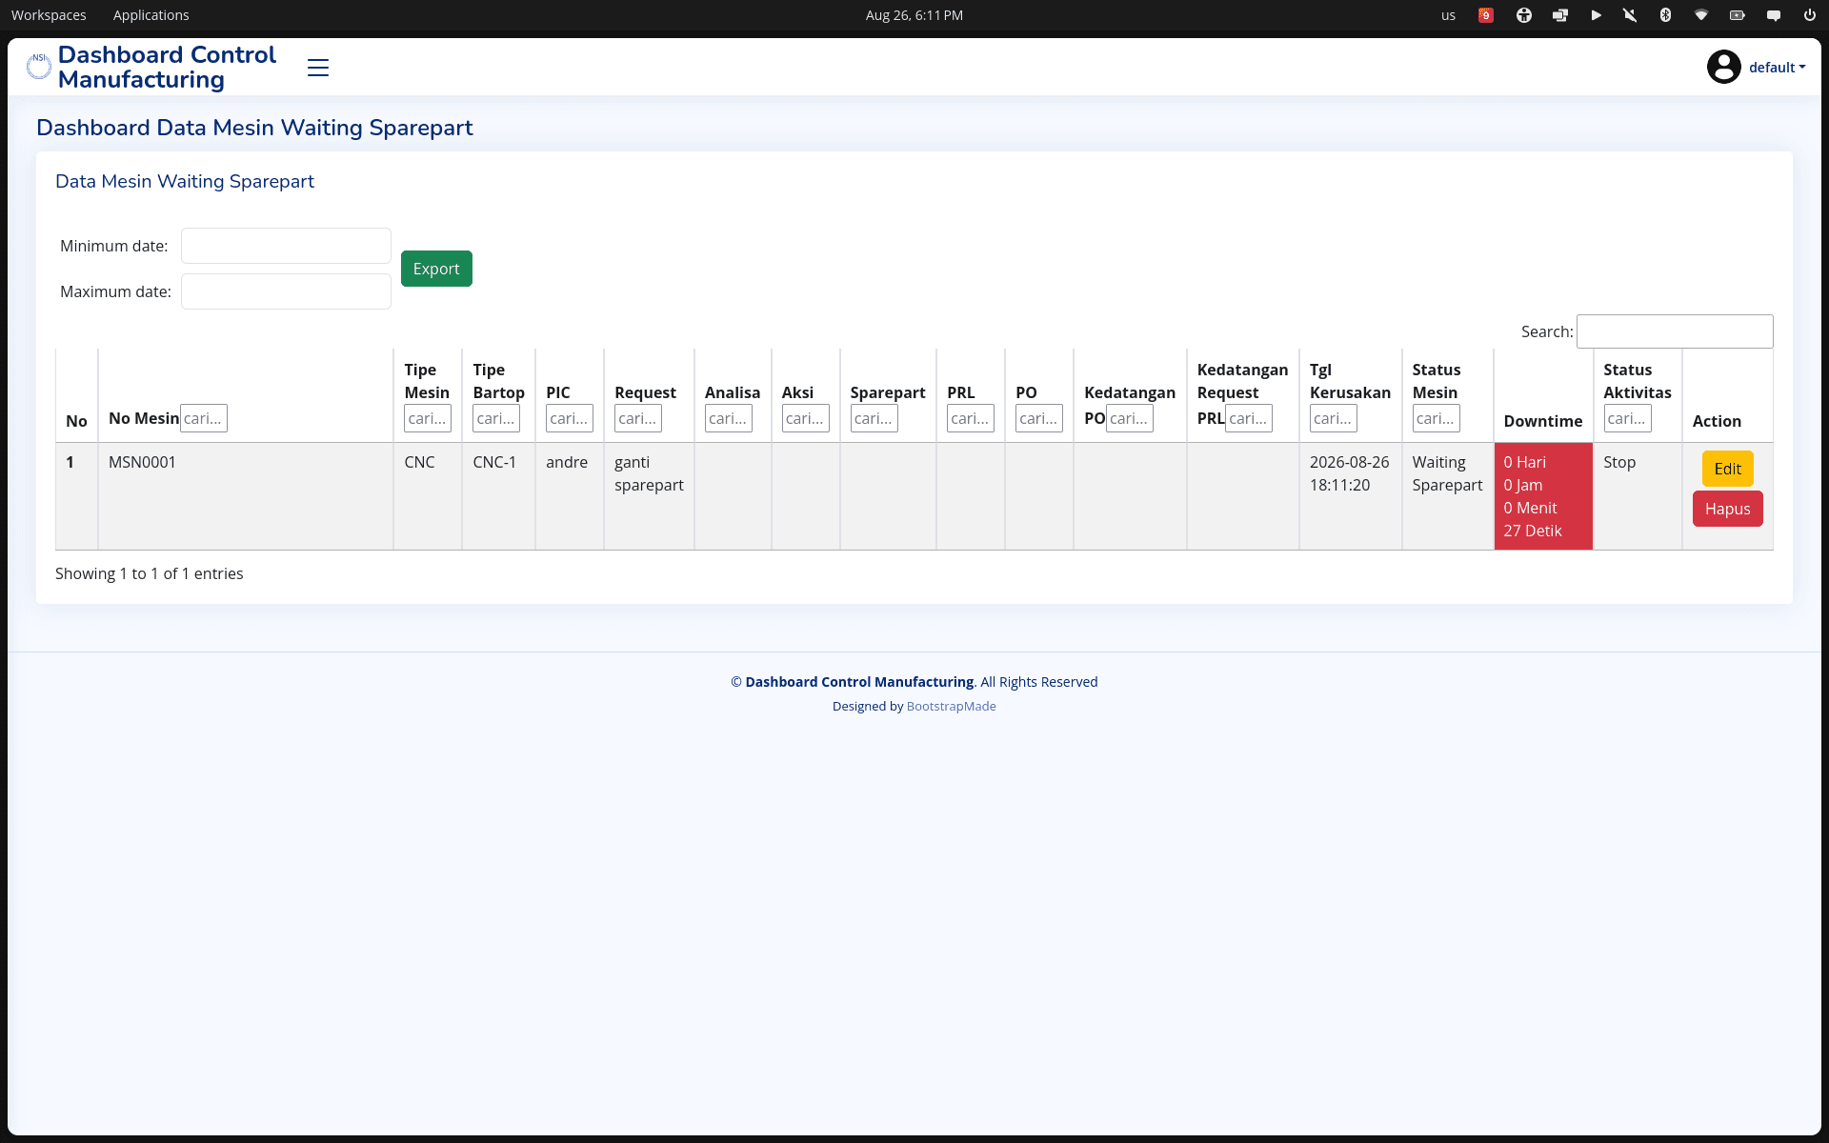Open the Wi-Fi network icon
This screenshot has width=1829, height=1143.
pyautogui.click(x=1700, y=15)
